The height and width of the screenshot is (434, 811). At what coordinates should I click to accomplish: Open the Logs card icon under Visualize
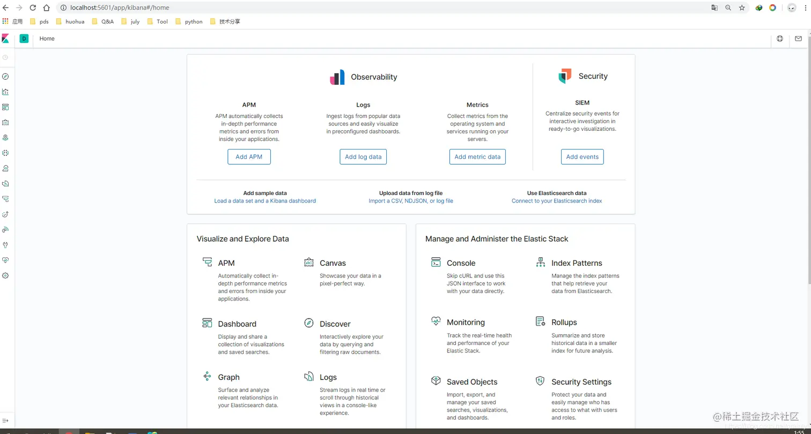[x=309, y=376]
